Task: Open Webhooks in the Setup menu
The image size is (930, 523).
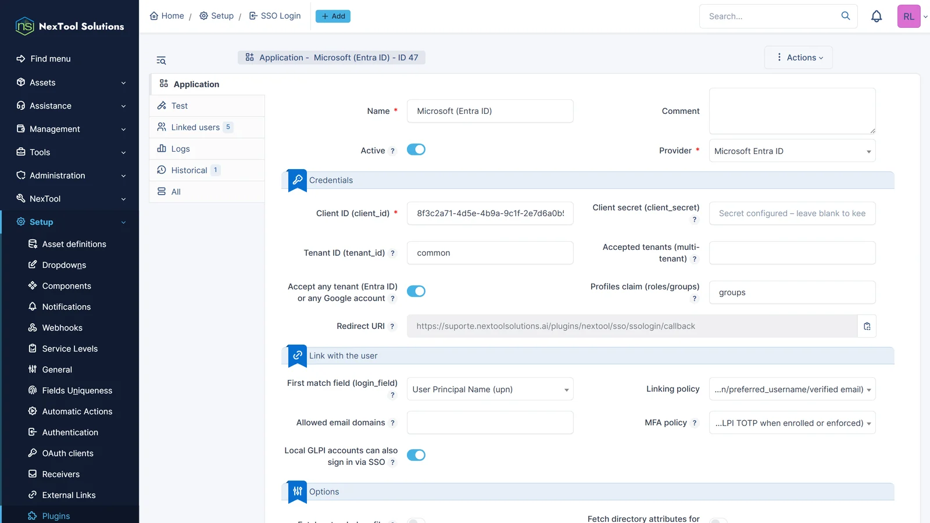Action: click(62, 328)
